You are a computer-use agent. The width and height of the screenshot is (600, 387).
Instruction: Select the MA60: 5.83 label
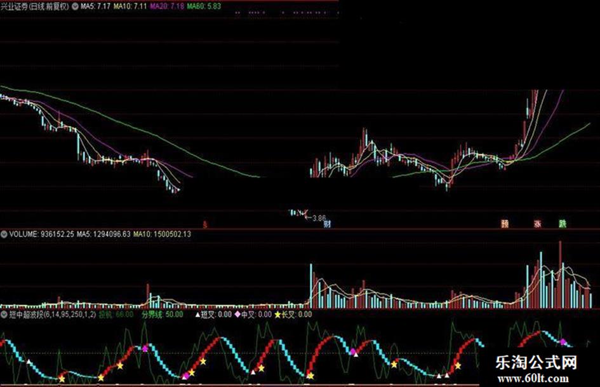tap(204, 6)
